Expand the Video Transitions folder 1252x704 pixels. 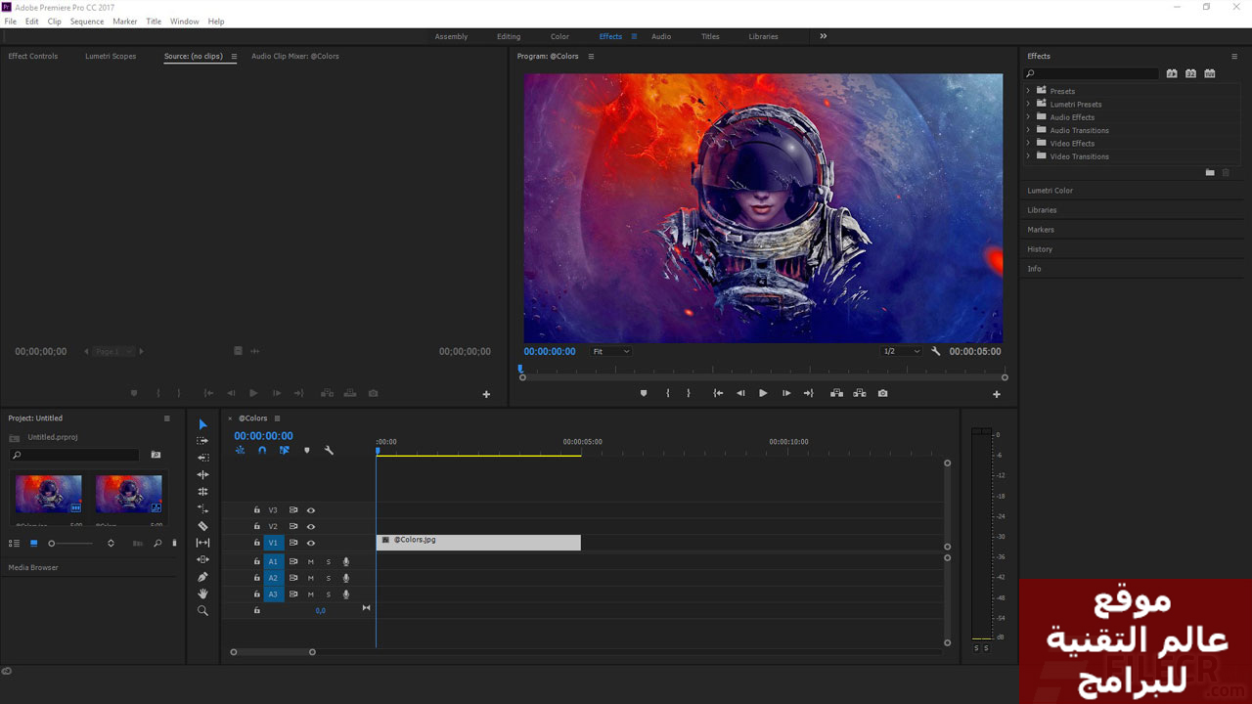(x=1028, y=156)
